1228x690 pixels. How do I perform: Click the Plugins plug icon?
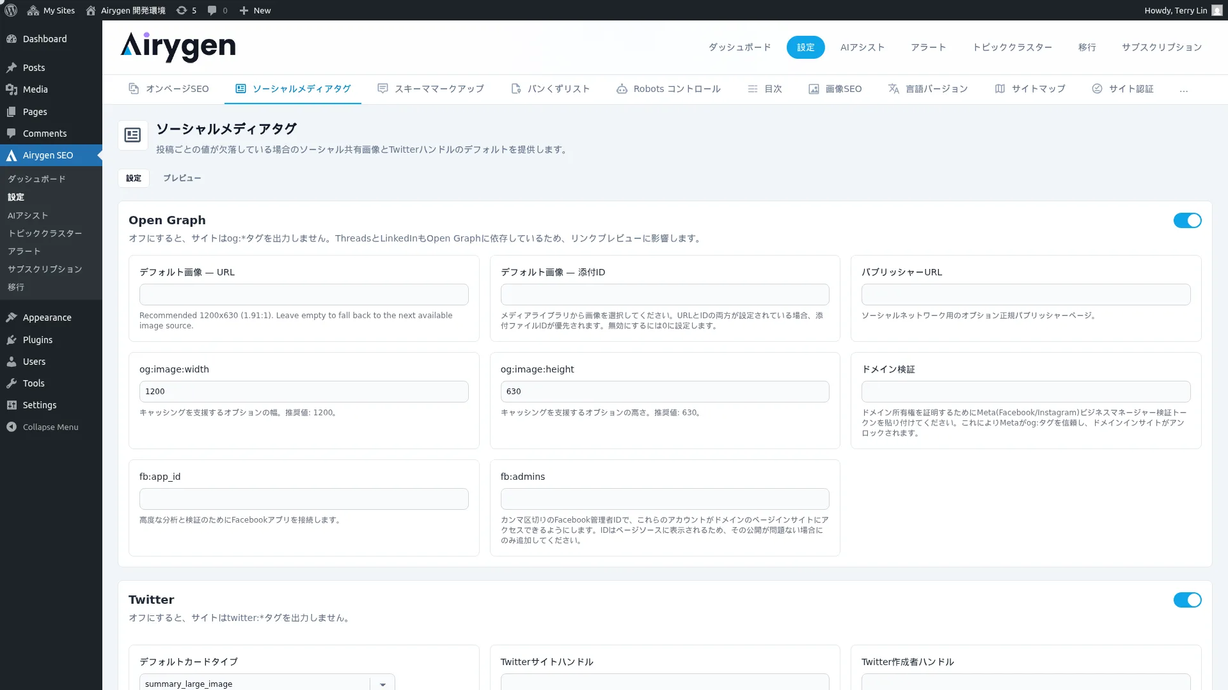(x=12, y=340)
